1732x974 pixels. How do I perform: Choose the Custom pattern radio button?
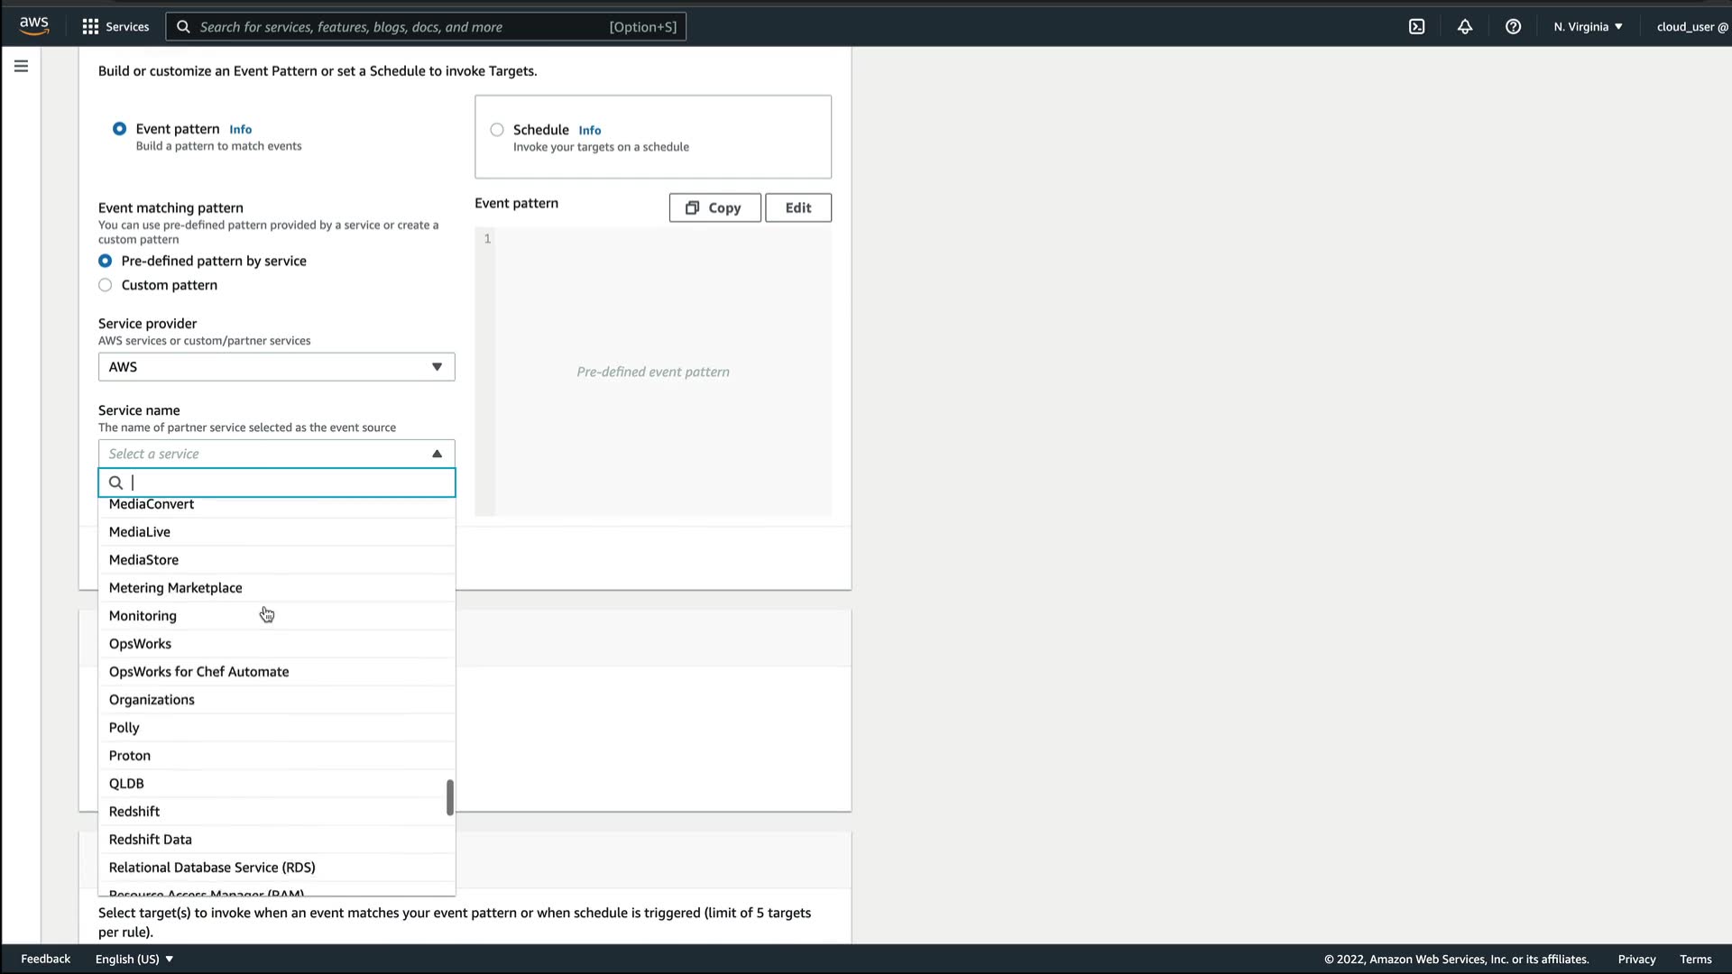pos(106,285)
